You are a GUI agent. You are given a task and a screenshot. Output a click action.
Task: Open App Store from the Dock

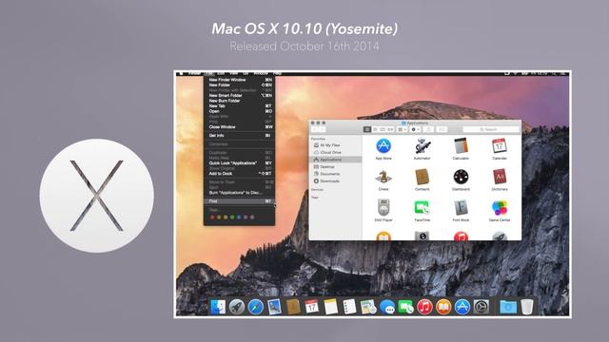[x=462, y=307]
